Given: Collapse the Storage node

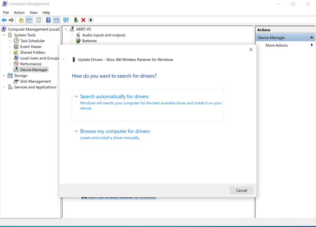Looking at the screenshot, I should click(x=4, y=76).
